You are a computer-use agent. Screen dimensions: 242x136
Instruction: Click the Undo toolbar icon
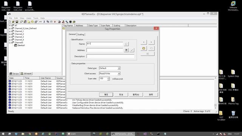pos(40,22)
